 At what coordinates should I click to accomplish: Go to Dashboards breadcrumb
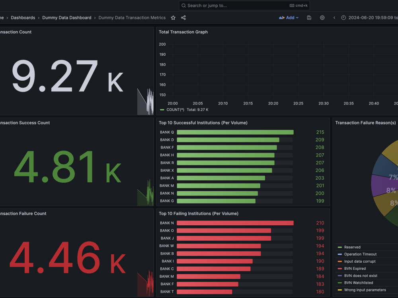pos(23,18)
